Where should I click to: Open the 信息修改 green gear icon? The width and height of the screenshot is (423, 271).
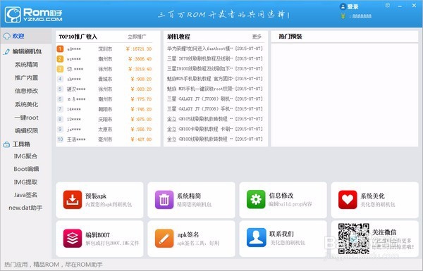[x=256, y=199]
